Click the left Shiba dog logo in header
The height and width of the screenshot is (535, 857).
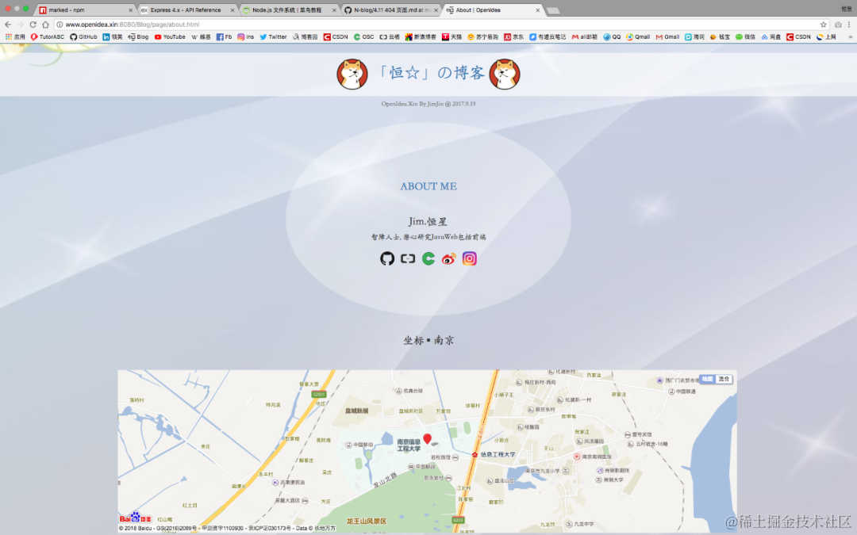click(x=352, y=75)
